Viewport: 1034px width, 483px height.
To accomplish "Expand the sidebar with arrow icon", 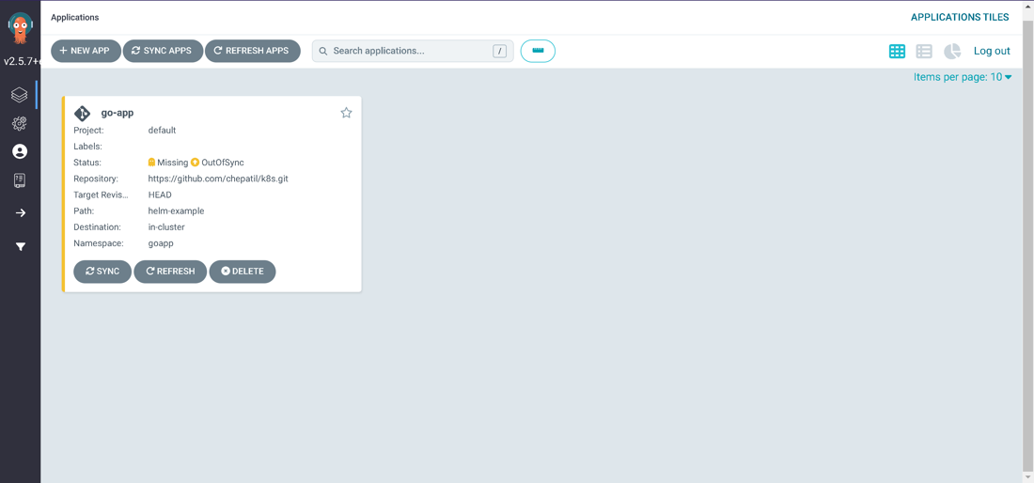I will [x=20, y=213].
